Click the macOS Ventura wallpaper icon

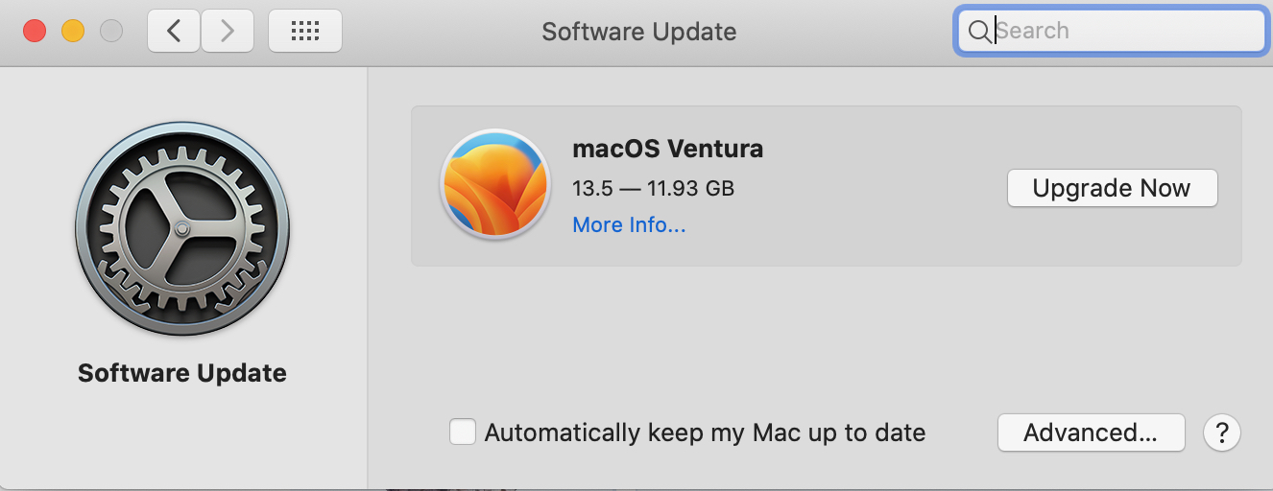[x=494, y=184]
